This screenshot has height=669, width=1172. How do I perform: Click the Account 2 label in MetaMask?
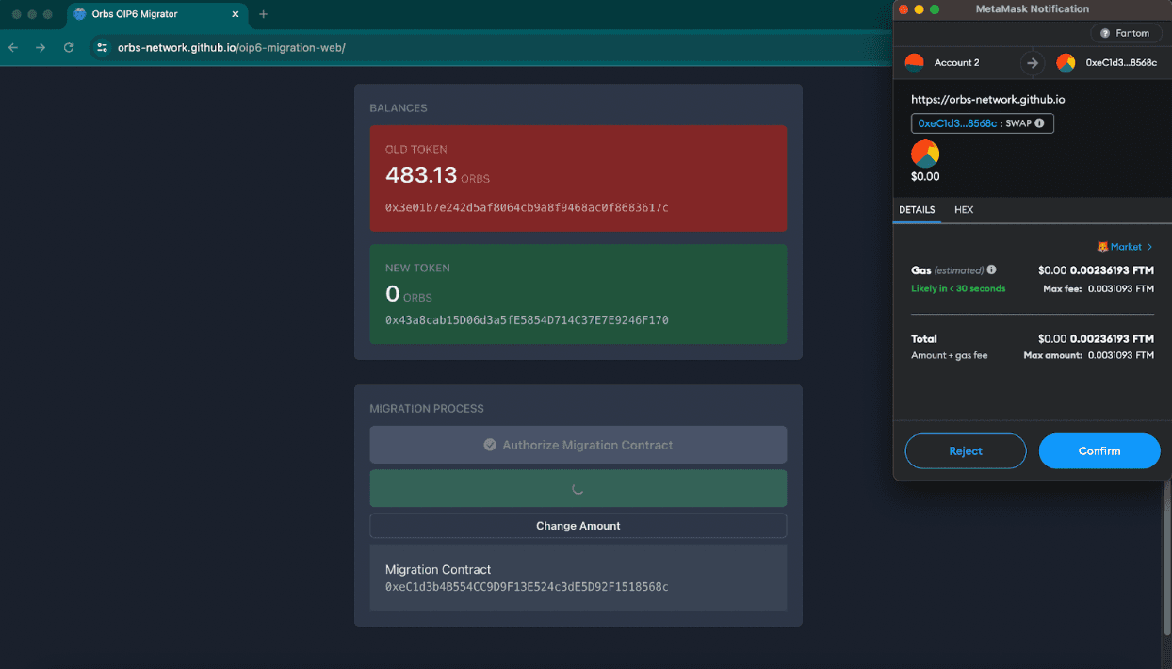point(956,62)
